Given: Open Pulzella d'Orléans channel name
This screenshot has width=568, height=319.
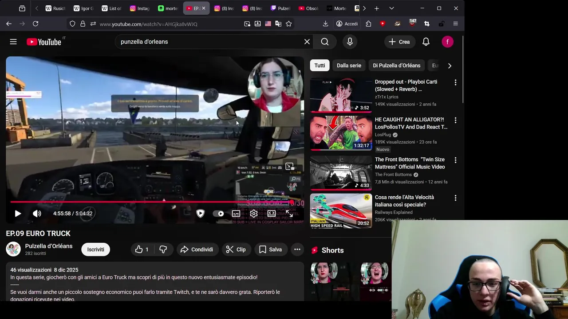Looking at the screenshot, I should pyautogui.click(x=49, y=246).
